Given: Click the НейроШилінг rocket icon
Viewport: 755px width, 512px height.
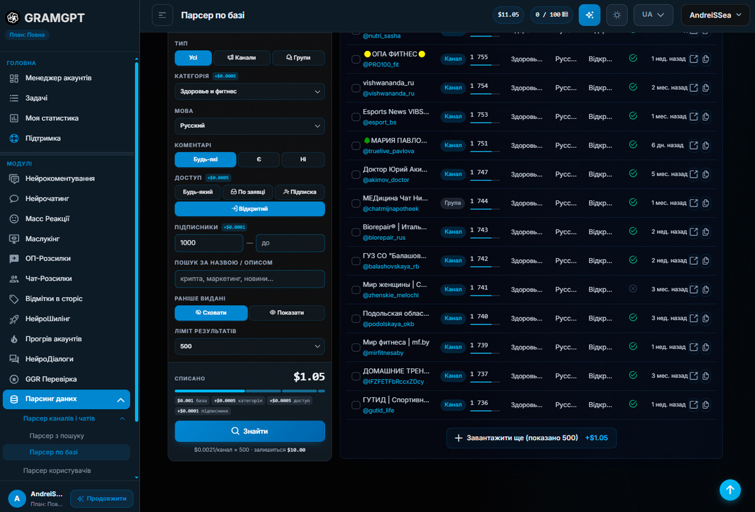Looking at the screenshot, I should (x=14, y=319).
